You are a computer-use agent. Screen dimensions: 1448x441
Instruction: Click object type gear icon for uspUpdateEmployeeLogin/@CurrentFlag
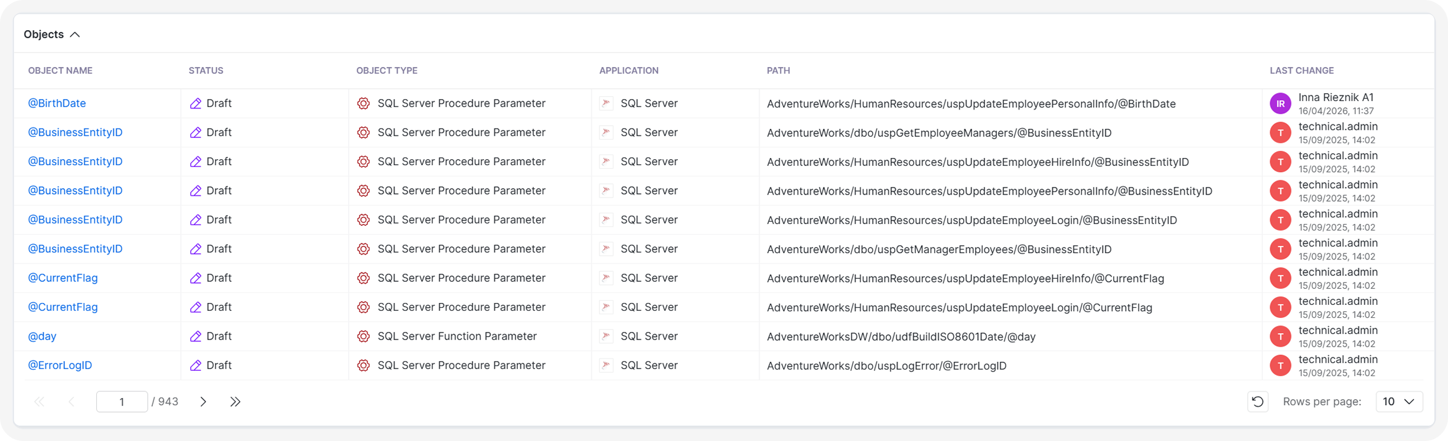tap(363, 307)
